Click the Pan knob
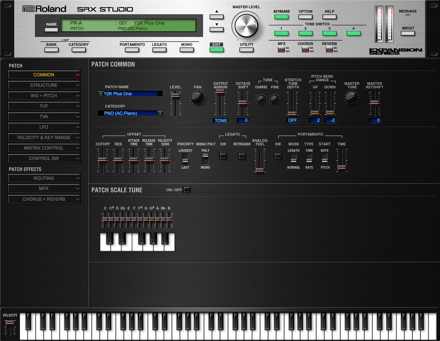This screenshot has height=341, width=440. [x=197, y=98]
